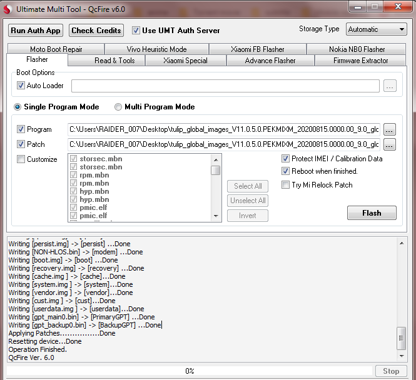Switch to Firmware Extractor tab
The width and height of the screenshot is (416, 380).
(360, 61)
